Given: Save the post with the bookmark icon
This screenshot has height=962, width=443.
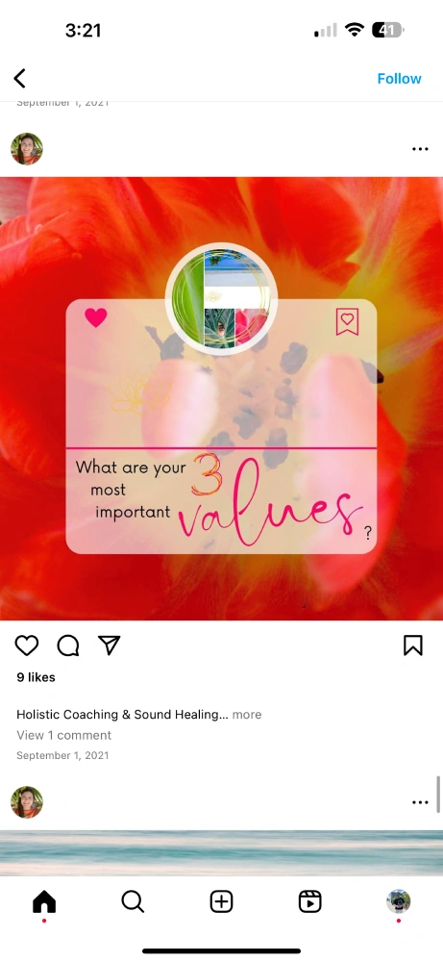Looking at the screenshot, I should pyautogui.click(x=413, y=646).
